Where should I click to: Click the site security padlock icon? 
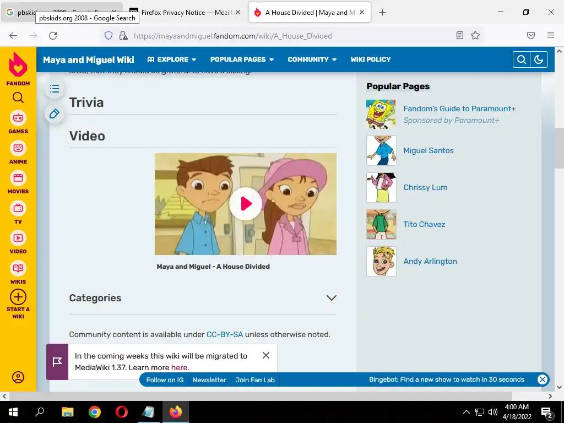(x=123, y=35)
